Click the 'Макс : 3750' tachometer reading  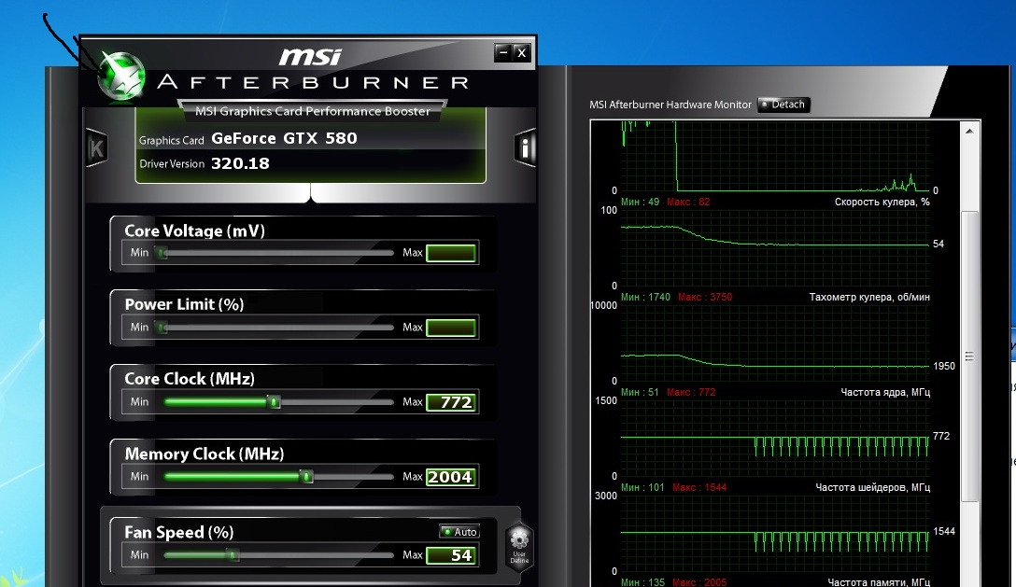click(705, 298)
